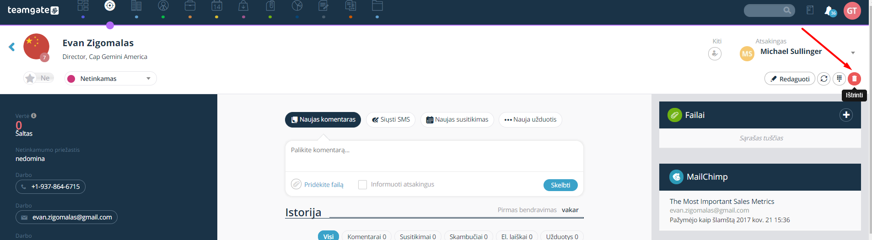Click the Kiti followers person icon
Image resolution: width=872 pixels, height=240 pixels.
[715, 53]
